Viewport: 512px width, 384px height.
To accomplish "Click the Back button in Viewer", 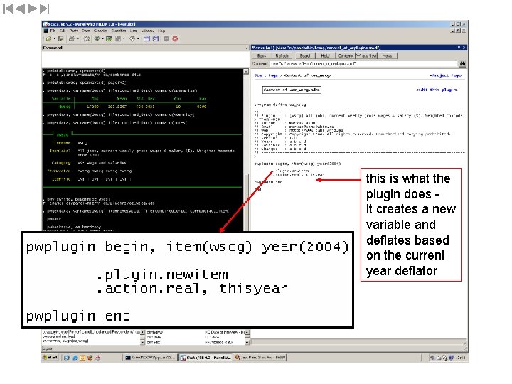I will click(262, 56).
